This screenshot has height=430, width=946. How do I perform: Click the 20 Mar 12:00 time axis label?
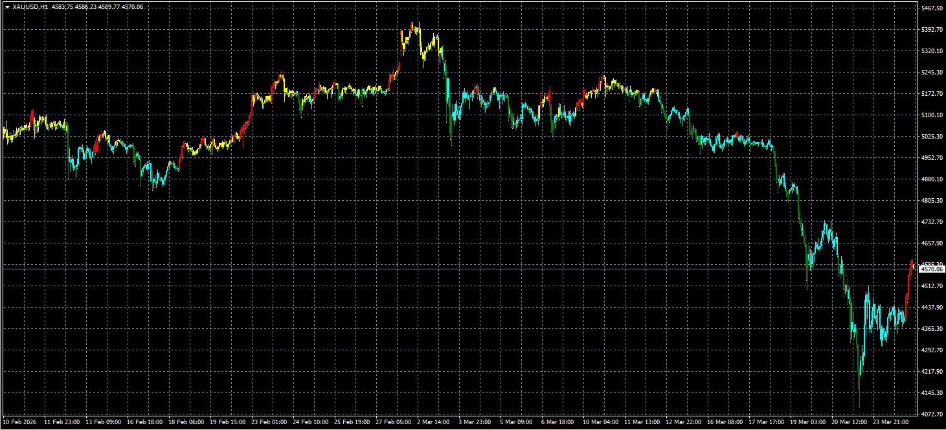(x=850, y=422)
